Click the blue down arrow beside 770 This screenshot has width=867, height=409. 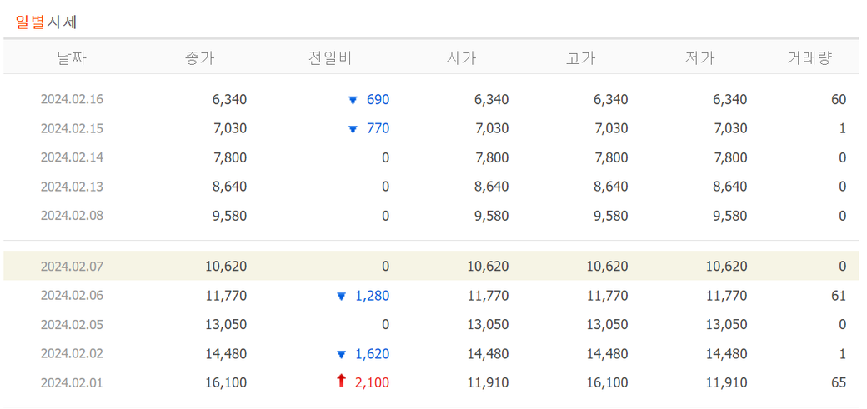(x=353, y=129)
